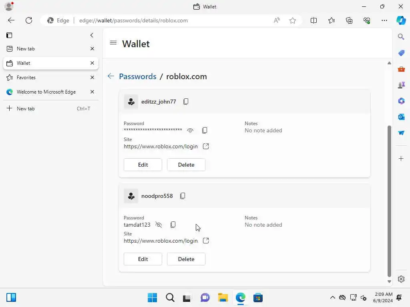This screenshot has height=307, width=410.
Task: Close the Welcome to Microsoft Edge tab
Action: tap(92, 92)
